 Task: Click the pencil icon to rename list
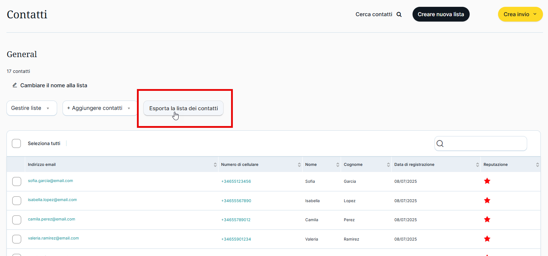(15, 85)
